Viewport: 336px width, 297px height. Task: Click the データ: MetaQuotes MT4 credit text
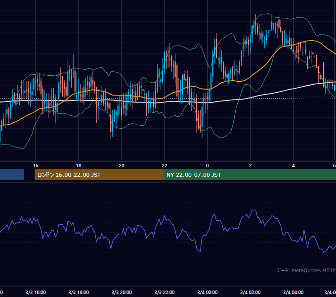306,270
